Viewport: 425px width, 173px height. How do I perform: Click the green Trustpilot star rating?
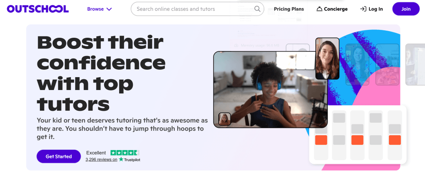[x=125, y=152]
